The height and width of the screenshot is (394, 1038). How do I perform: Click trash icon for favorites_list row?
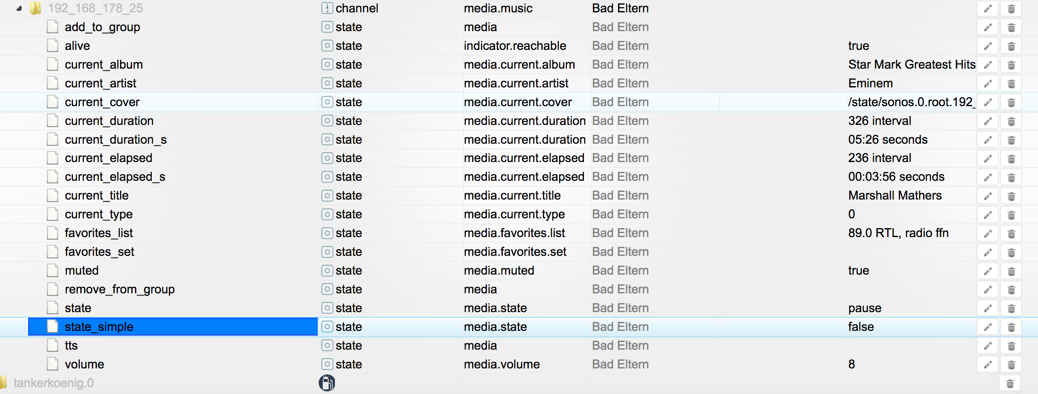[1011, 234]
